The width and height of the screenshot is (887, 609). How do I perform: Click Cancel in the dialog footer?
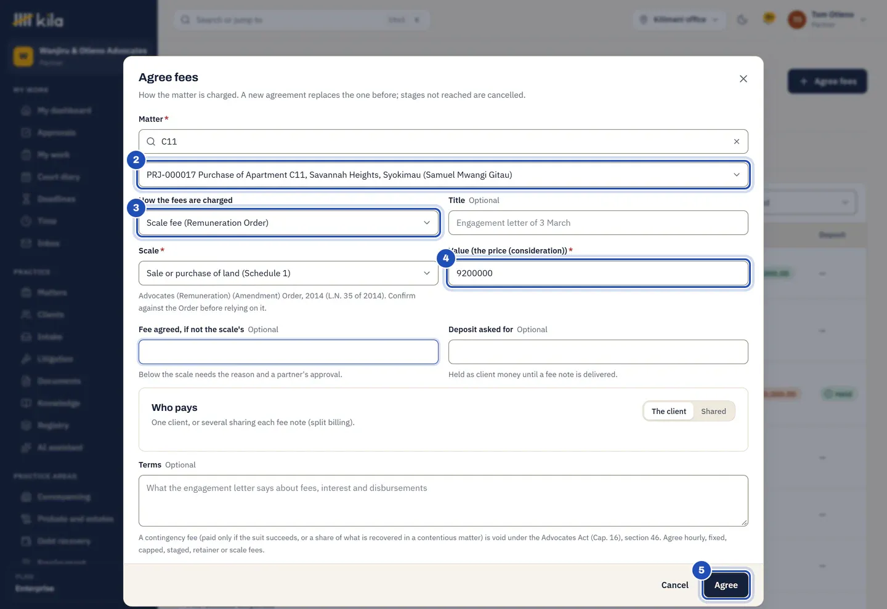click(x=674, y=585)
